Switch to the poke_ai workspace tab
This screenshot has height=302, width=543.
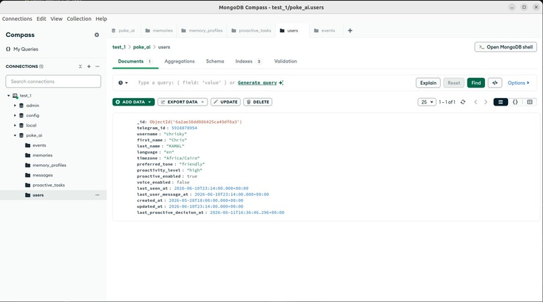coord(123,30)
